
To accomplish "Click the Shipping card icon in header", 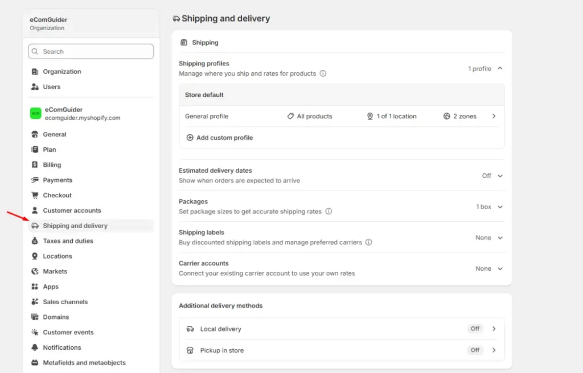I will [x=184, y=42].
